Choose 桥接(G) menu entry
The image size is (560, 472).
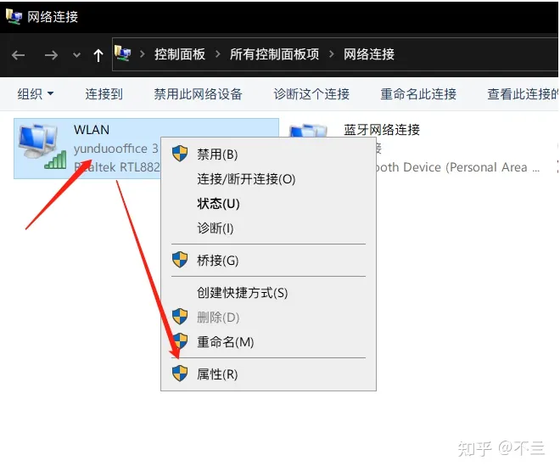[268, 260]
